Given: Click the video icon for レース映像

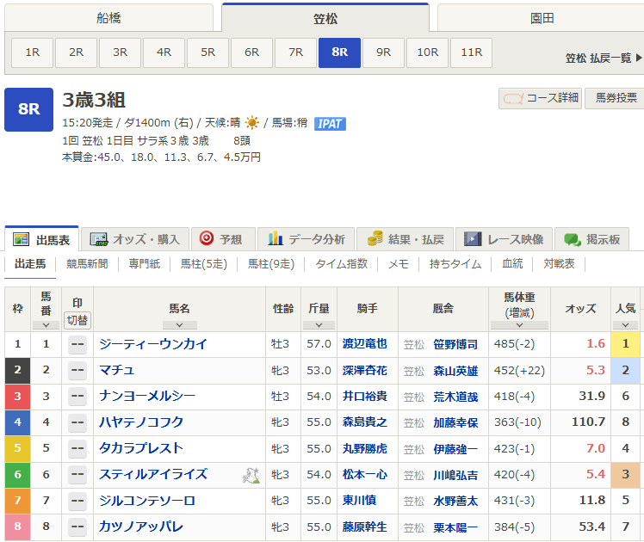Looking at the screenshot, I should 473,239.
